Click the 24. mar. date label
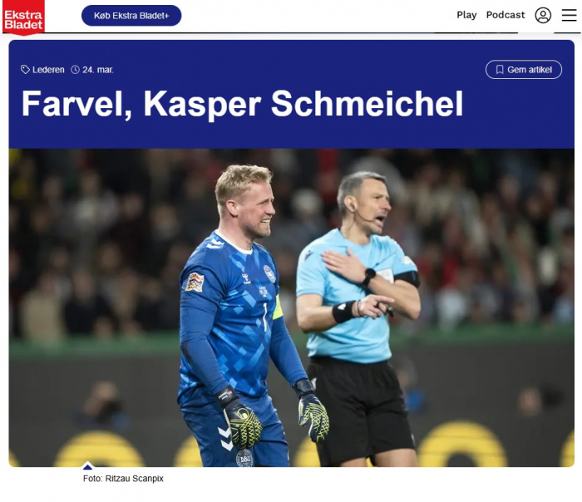 coord(98,70)
